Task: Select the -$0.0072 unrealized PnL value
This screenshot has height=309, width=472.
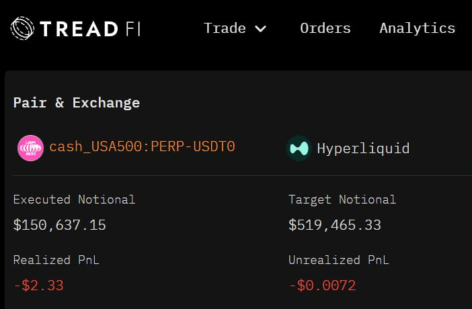Action: 322,285
